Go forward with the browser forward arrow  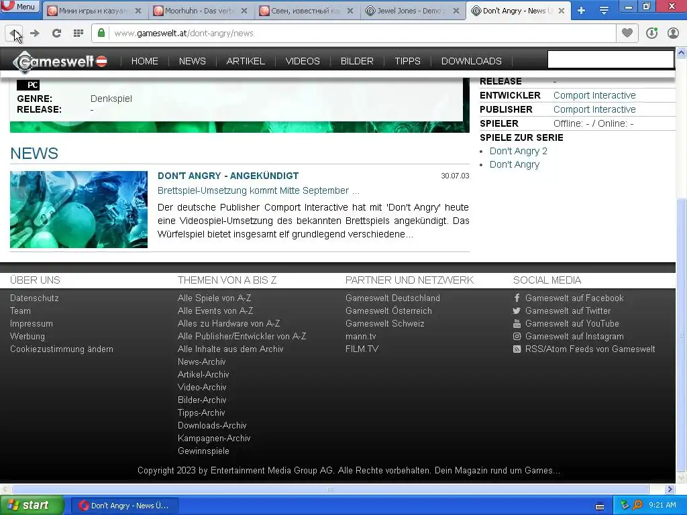coord(35,34)
